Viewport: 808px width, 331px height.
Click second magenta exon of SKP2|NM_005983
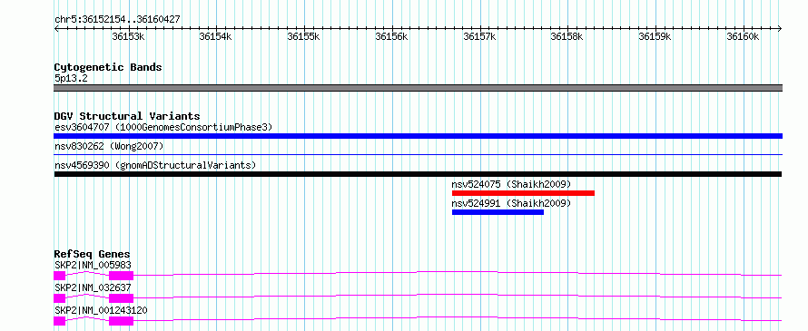click(121, 276)
